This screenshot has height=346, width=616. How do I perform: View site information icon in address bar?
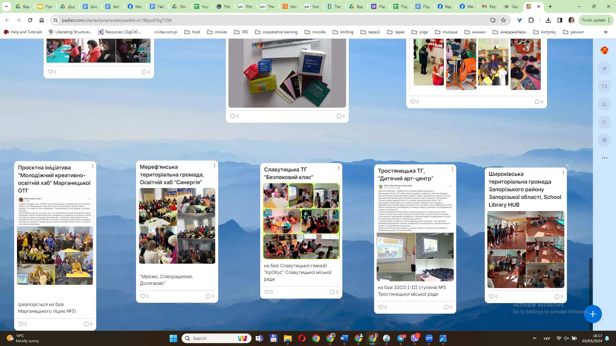56,20
